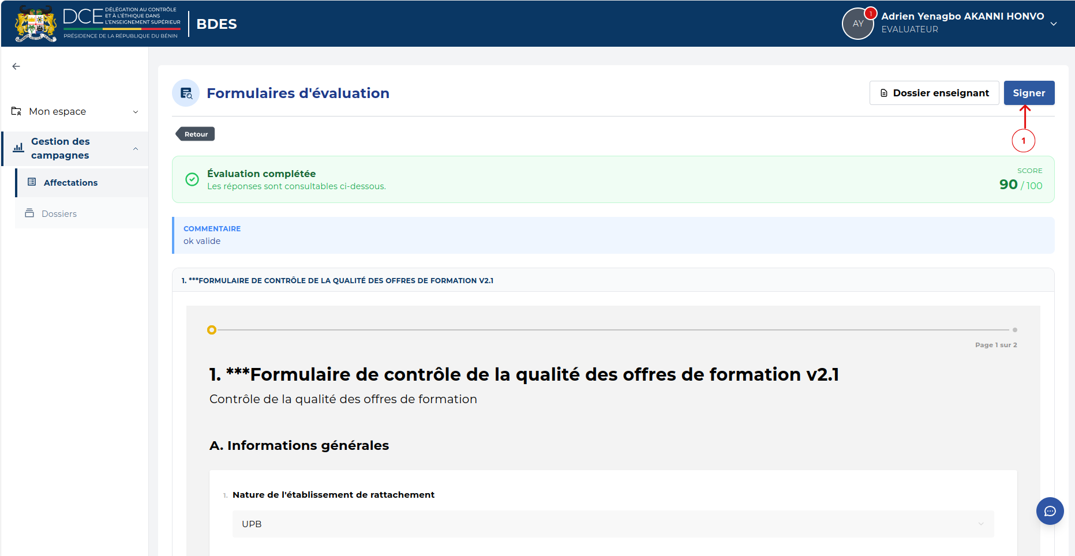
Task: Select Gestion des campagnes menu
Action: (75, 149)
